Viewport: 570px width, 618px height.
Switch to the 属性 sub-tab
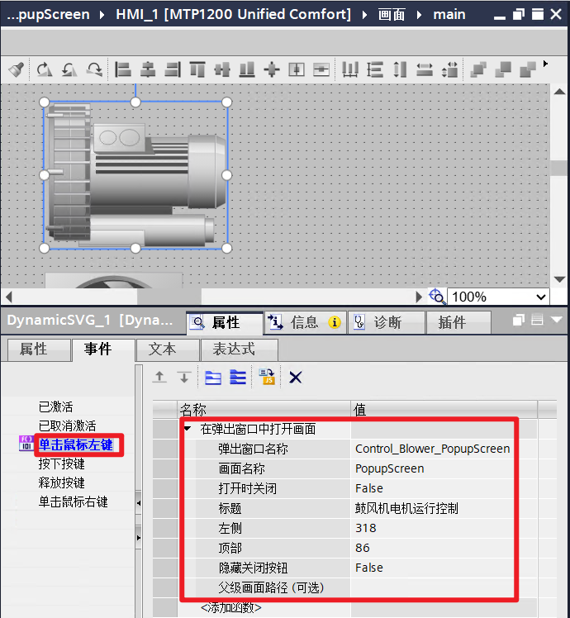[x=39, y=349]
